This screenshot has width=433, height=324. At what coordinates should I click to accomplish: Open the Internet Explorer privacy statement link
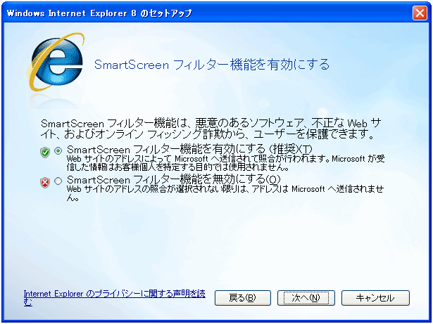pos(114,298)
